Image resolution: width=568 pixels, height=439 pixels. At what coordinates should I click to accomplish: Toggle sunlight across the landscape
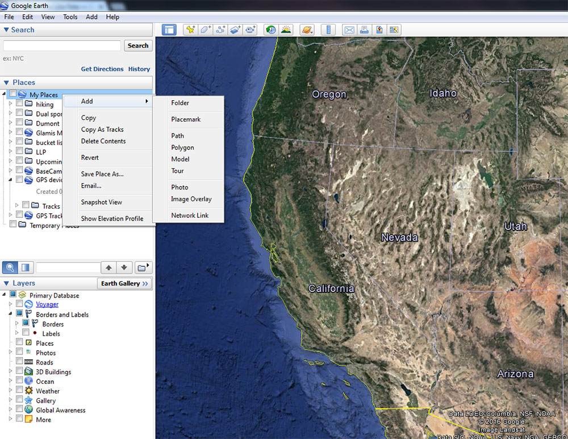(286, 30)
